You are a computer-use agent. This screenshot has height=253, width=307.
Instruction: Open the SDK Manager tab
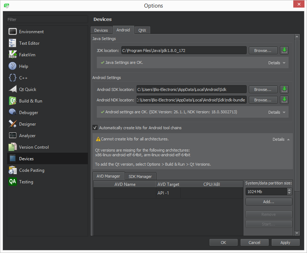[x=140, y=176]
